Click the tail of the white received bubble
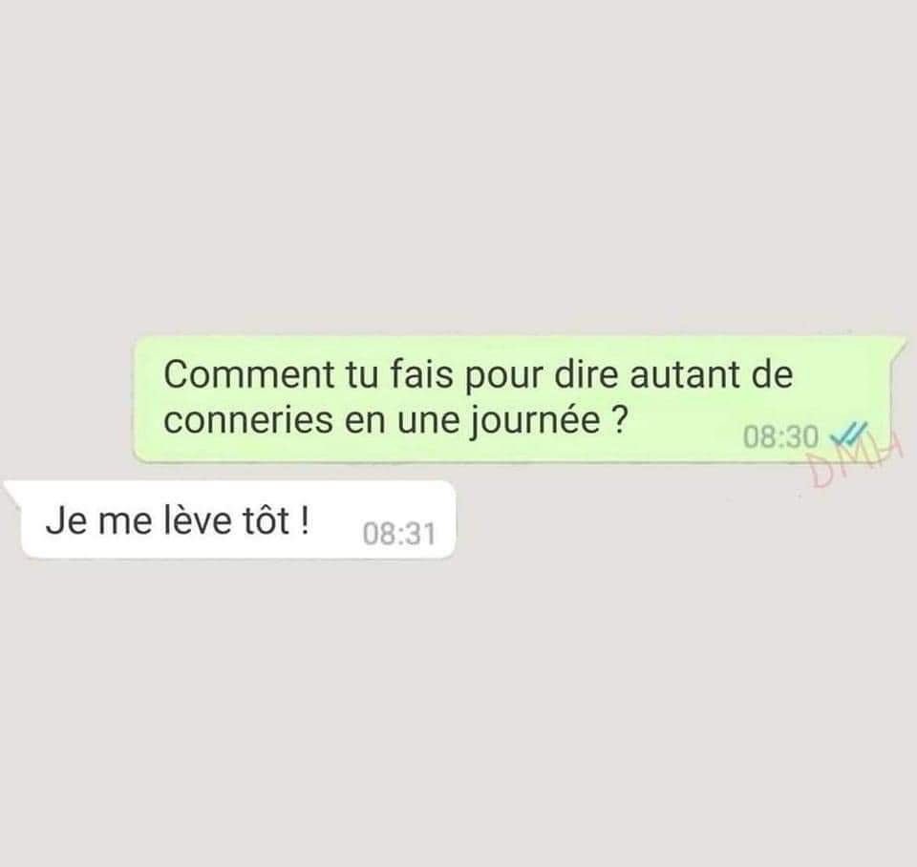 click(x=12, y=490)
